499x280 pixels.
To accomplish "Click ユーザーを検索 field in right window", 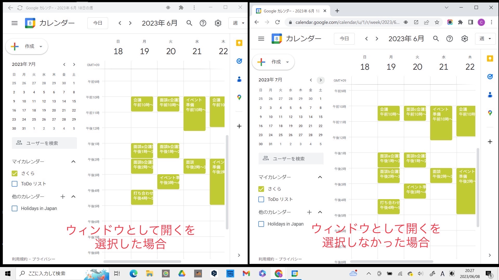I will [291, 159].
